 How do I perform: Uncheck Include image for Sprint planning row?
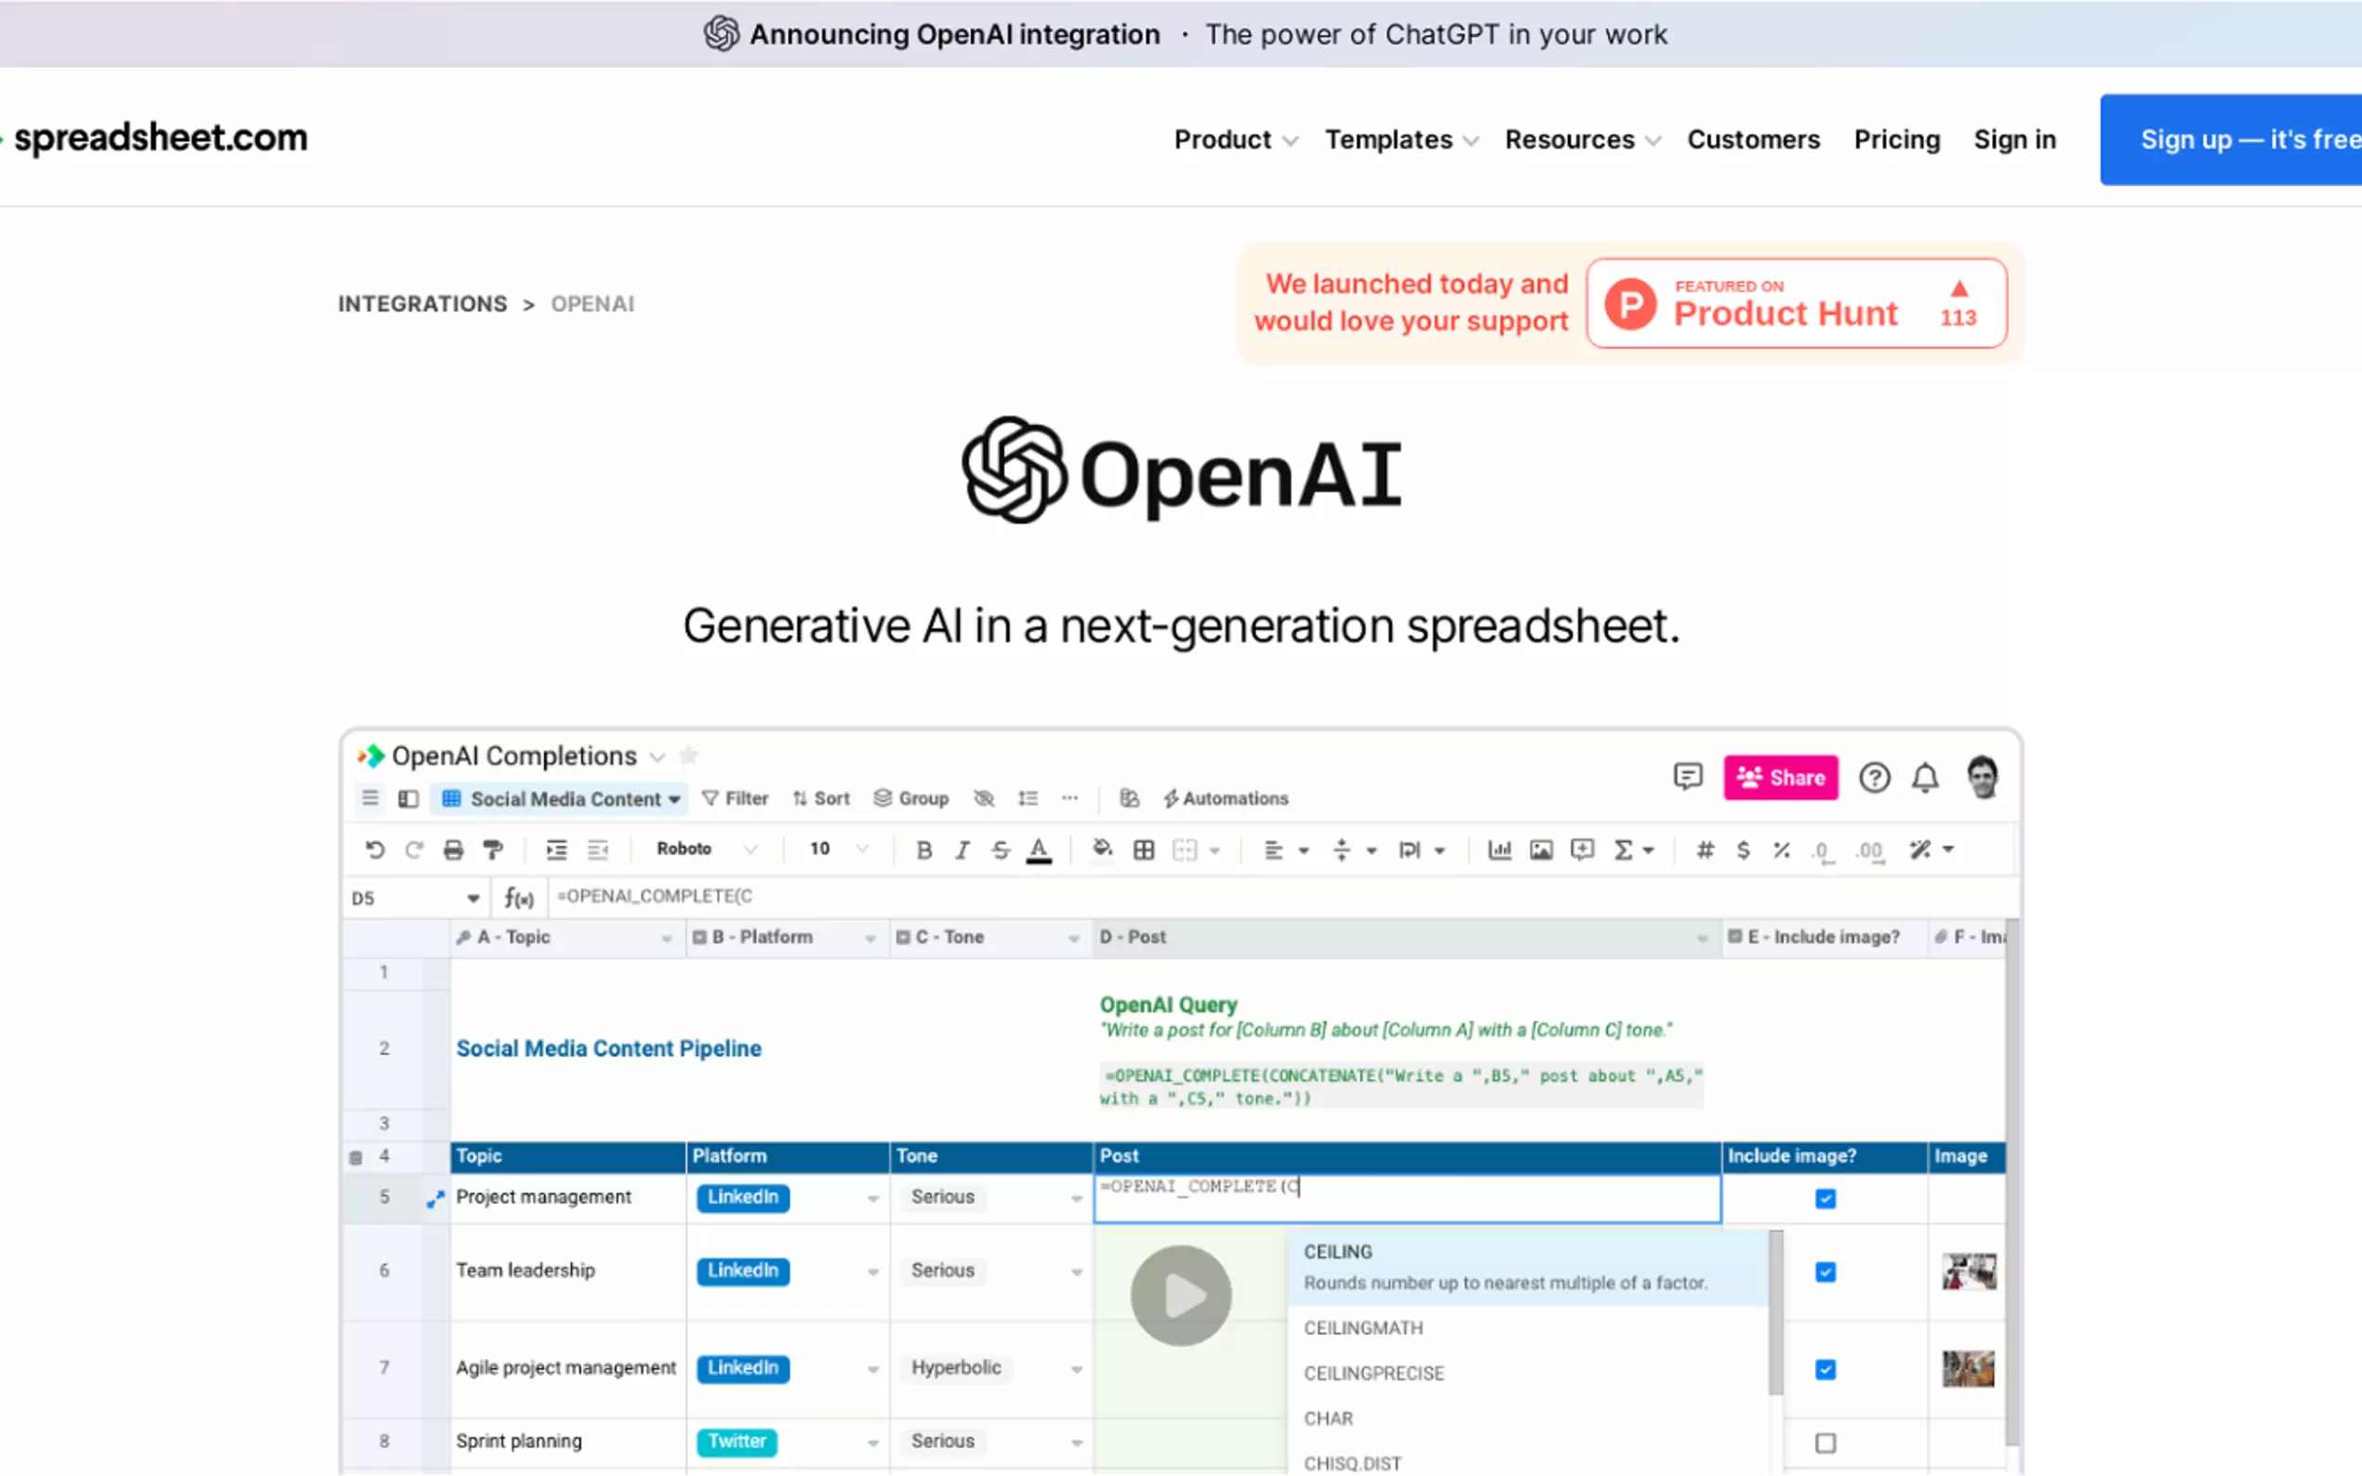[x=1825, y=1441]
